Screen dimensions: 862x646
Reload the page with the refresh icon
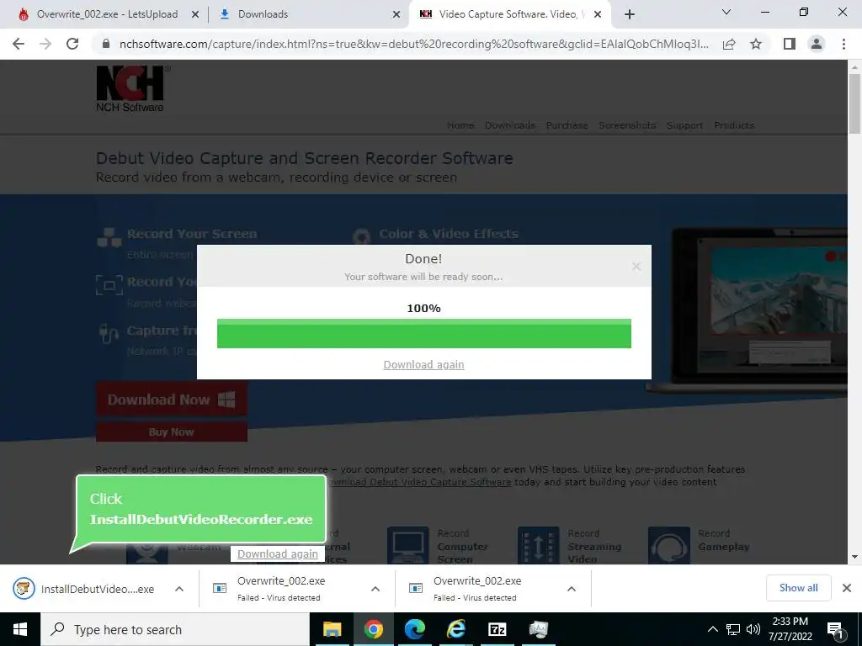click(x=72, y=44)
